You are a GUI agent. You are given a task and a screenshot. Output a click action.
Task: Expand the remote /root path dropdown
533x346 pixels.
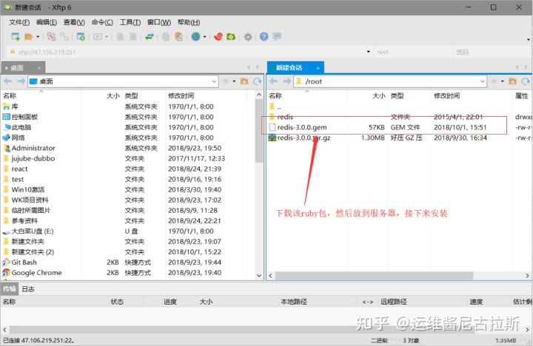point(483,81)
